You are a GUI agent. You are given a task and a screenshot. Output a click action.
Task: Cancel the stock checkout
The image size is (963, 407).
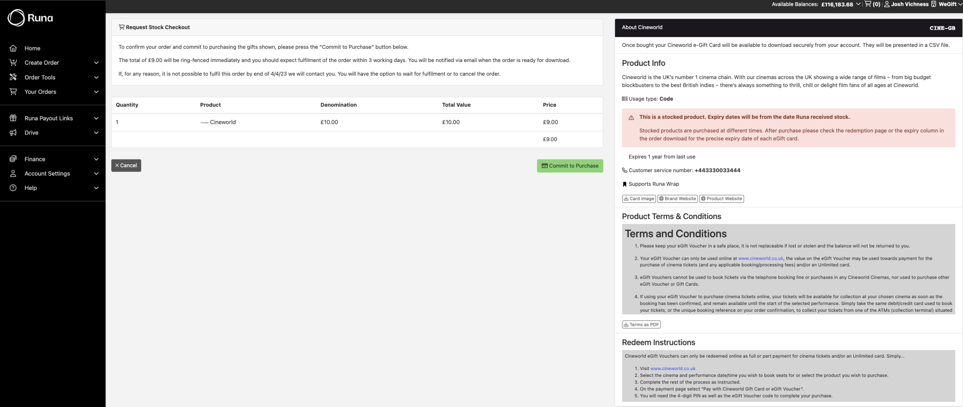(126, 165)
